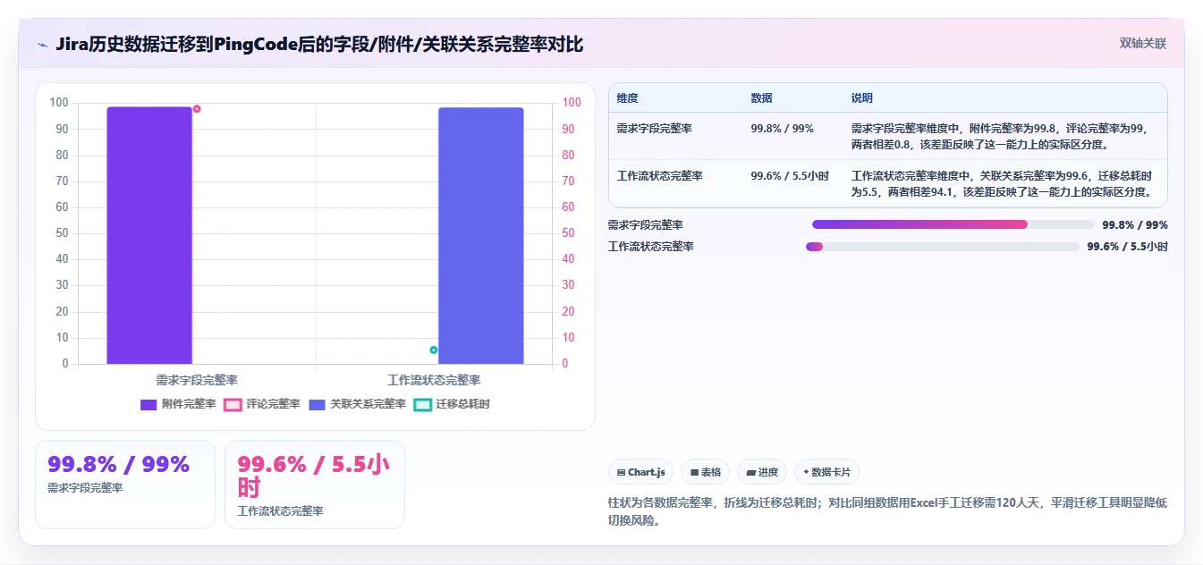This screenshot has height=565, width=1203.
Task: Click the 双轴关联 label in the header
Action: (x=1143, y=43)
